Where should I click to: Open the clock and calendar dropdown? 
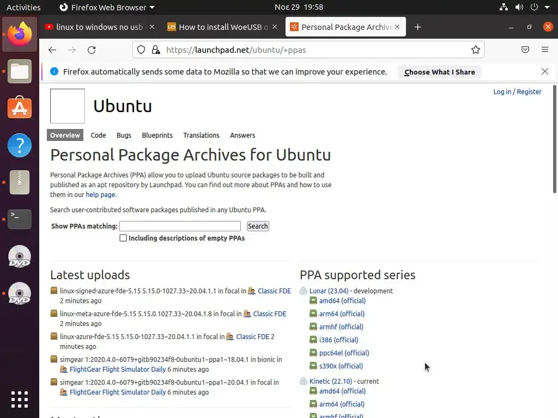[299, 7]
